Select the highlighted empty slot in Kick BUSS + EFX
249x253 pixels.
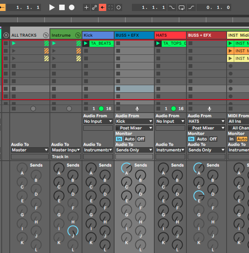point(134,89)
